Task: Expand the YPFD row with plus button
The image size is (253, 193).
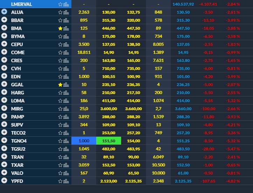Action: tap(4, 180)
